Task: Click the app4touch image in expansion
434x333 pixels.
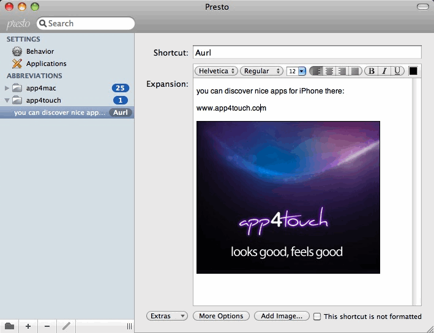Action: 288,197
